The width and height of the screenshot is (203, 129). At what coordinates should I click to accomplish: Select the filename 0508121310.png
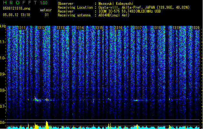[x=16, y=8]
